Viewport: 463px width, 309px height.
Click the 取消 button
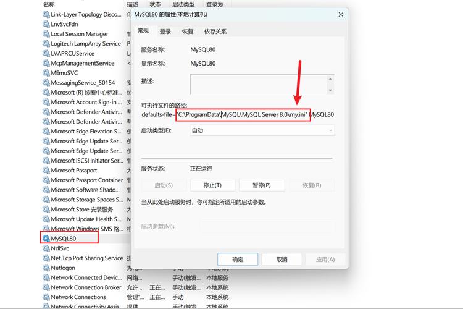point(282,260)
